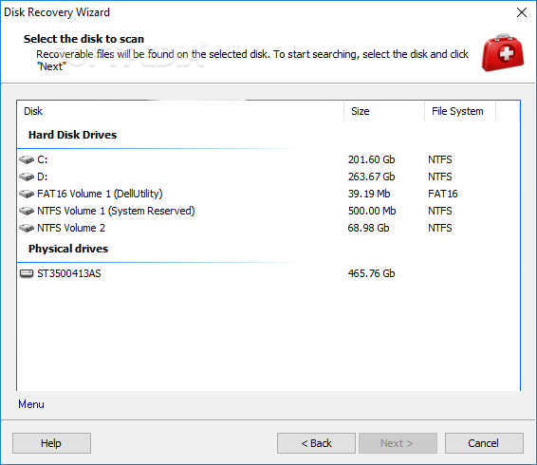Click the drive icon beside D:
This screenshot has height=465, width=537.
click(x=27, y=177)
